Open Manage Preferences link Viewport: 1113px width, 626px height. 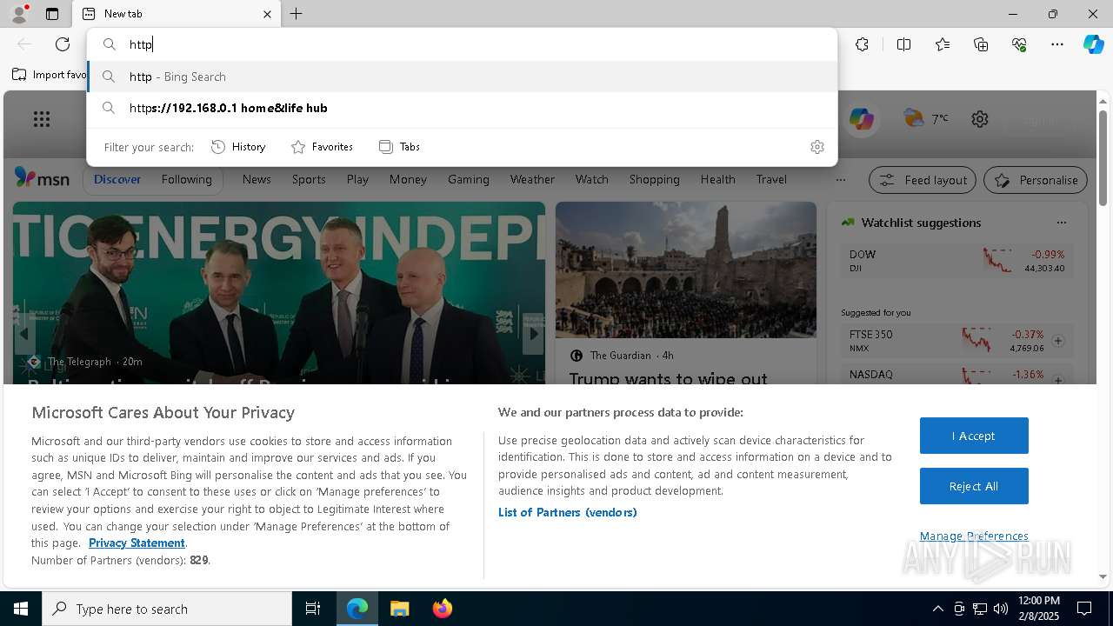(x=974, y=536)
